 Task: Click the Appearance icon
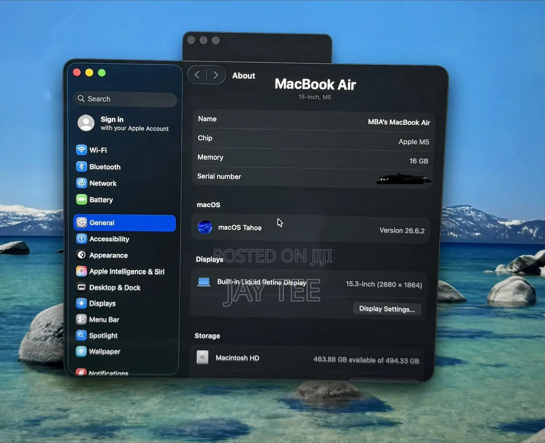(x=81, y=255)
